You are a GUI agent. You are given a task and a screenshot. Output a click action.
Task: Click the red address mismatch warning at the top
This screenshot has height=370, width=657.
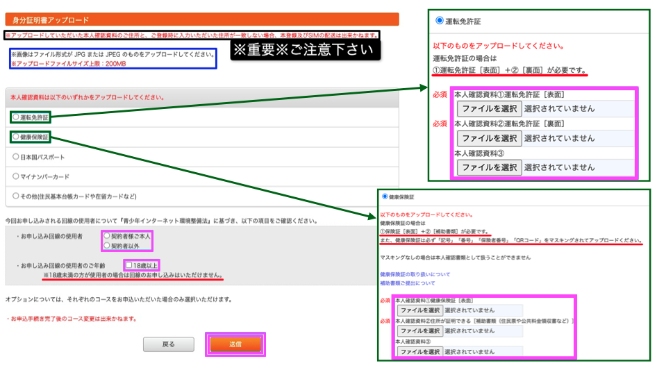[192, 35]
